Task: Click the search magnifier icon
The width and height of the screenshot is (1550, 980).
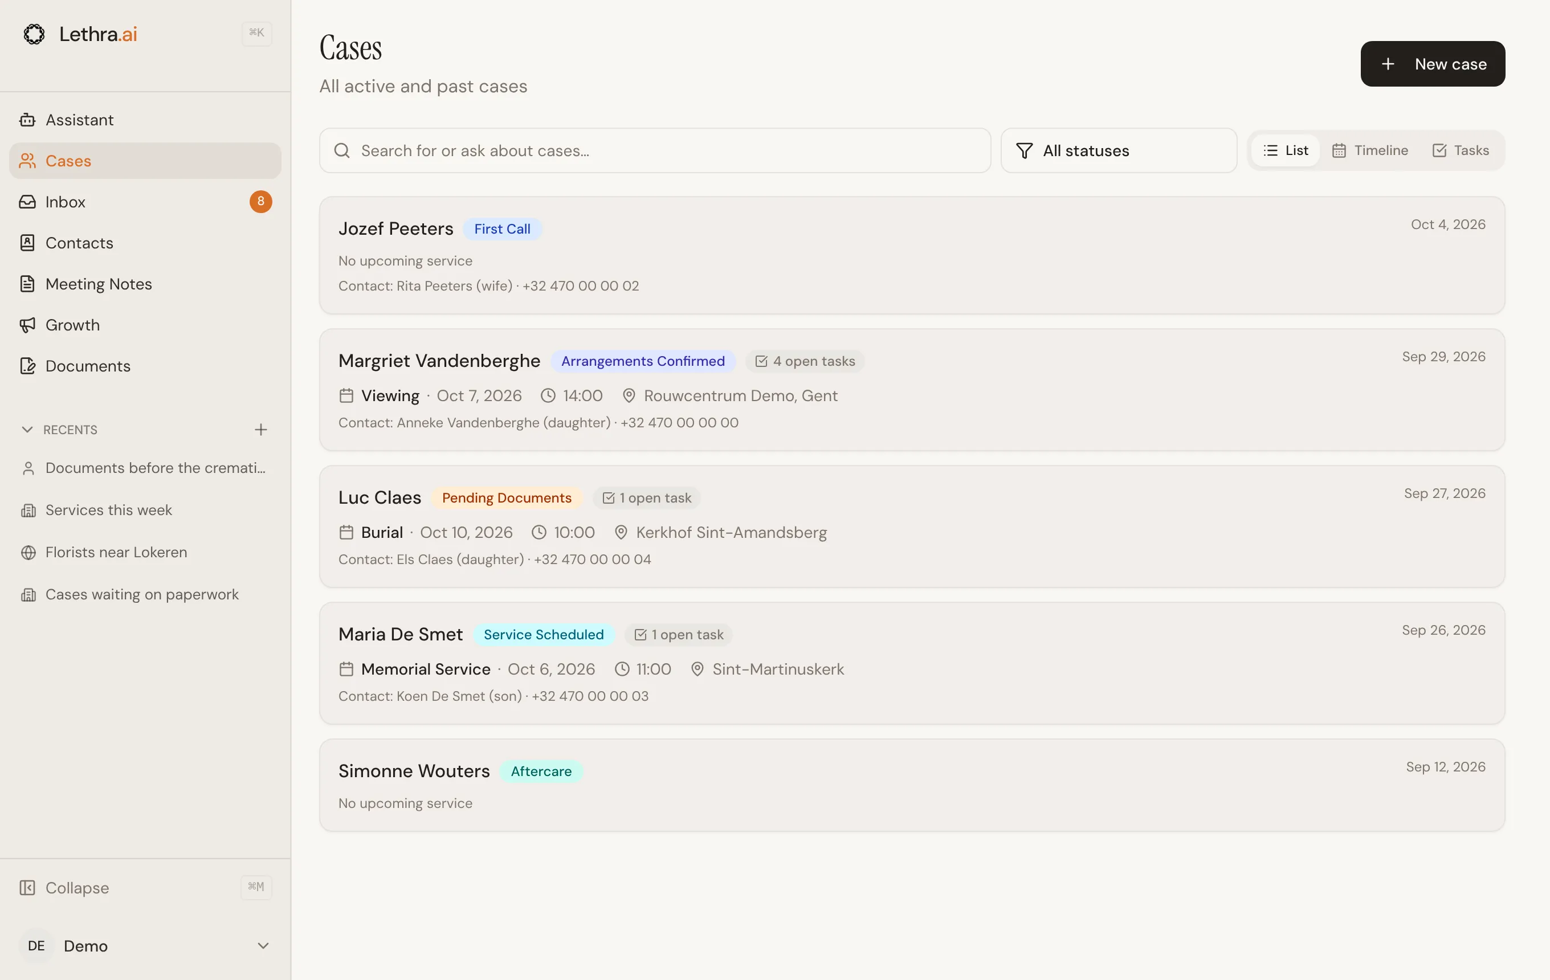Action: [342, 150]
